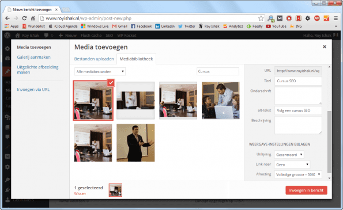Open the Windows Live bookmark
343x210 pixels.
tap(95, 26)
